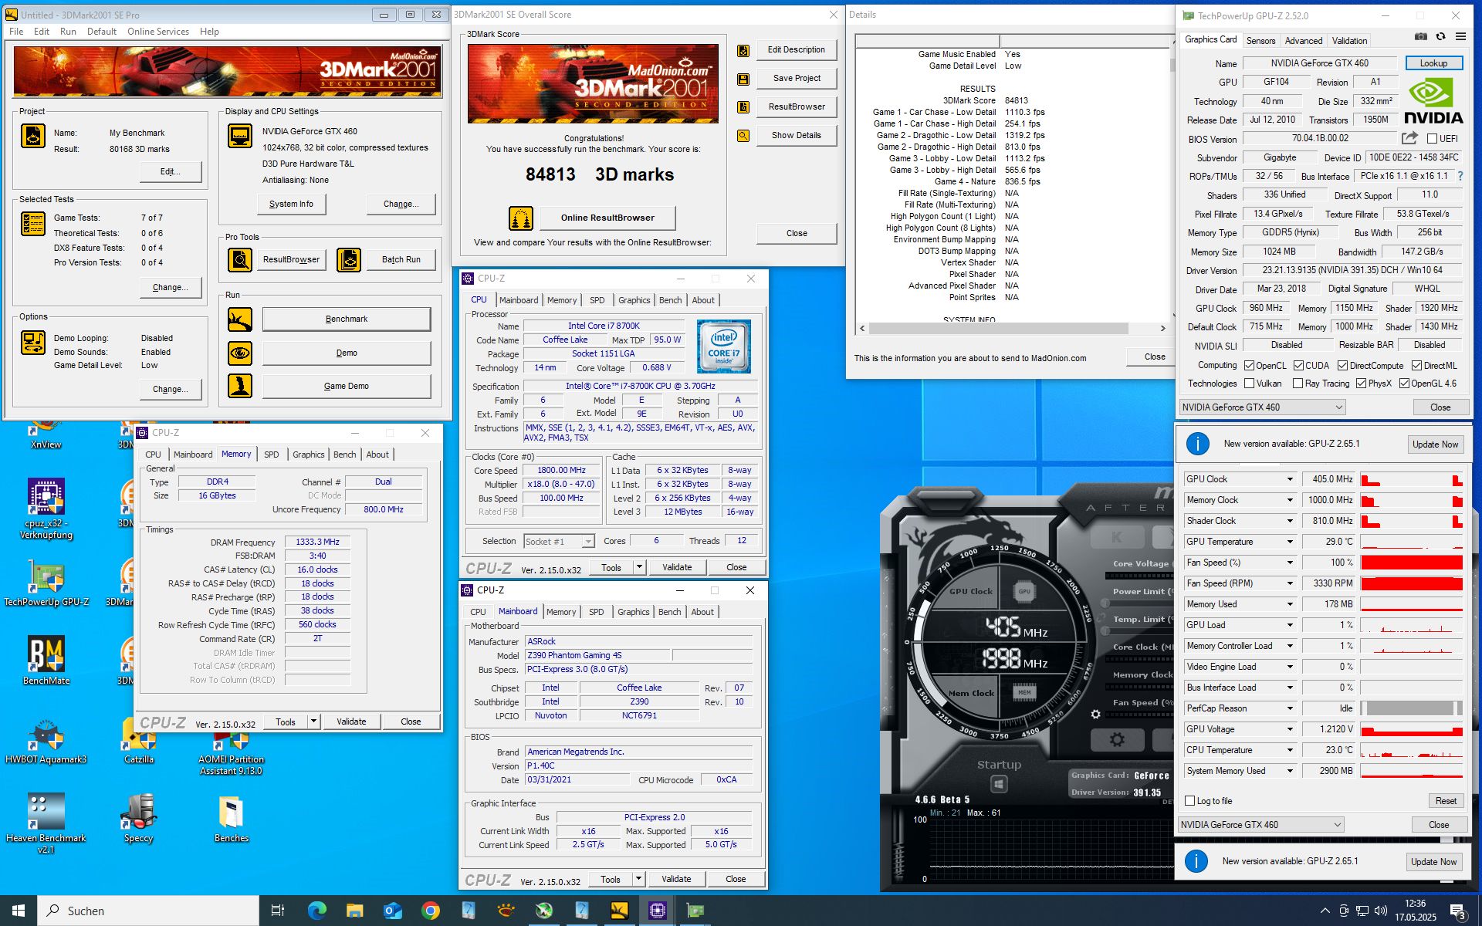Click the Afterburner Startup Windows icon

click(x=999, y=784)
